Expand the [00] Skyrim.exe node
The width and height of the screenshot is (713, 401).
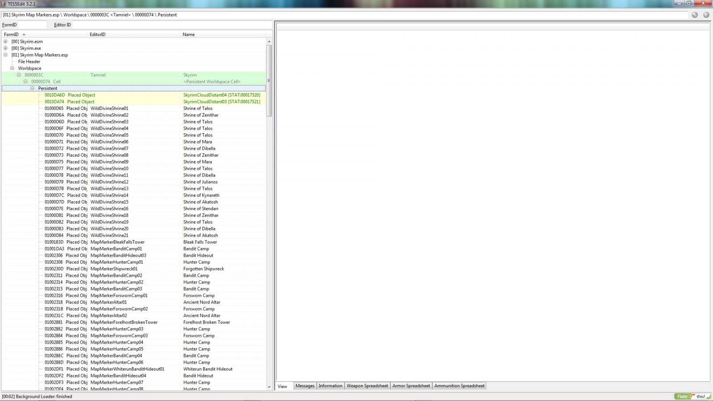[5, 48]
